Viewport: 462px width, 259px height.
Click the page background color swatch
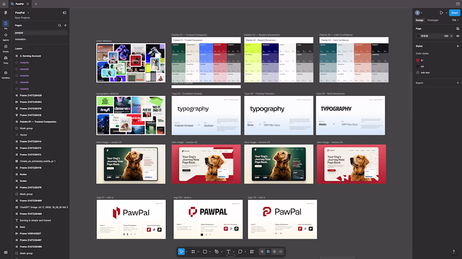click(418, 36)
